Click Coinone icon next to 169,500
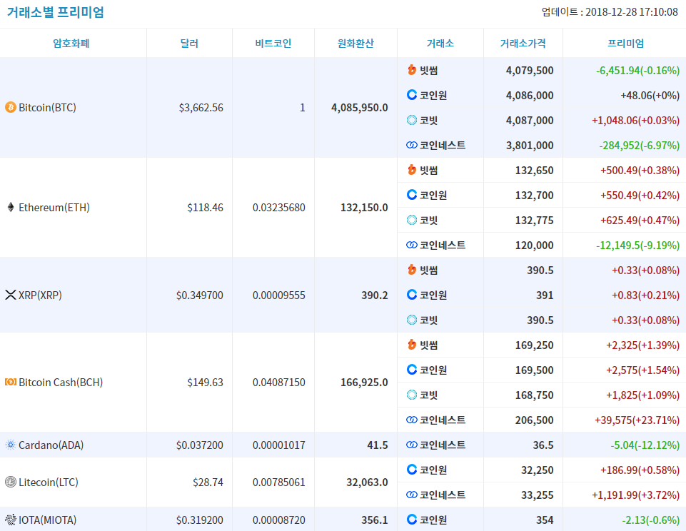 click(412, 370)
